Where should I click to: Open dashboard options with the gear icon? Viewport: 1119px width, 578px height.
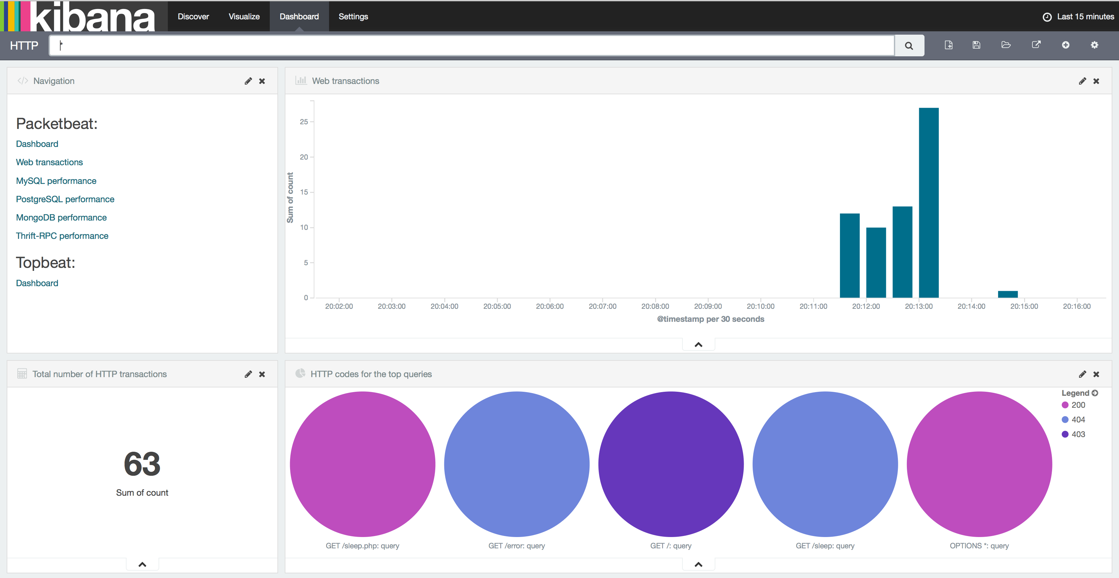tap(1095, 45)
